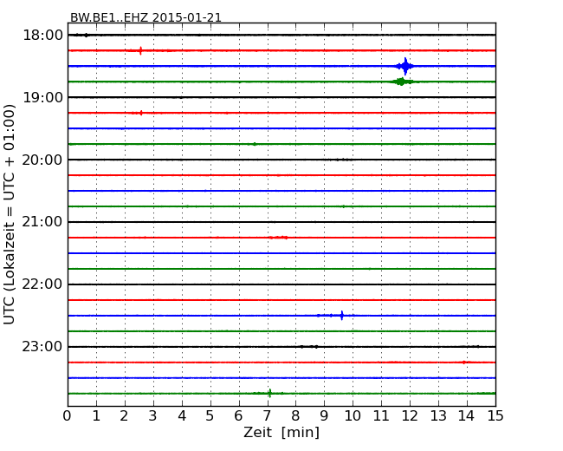Click the red spike in the 19:15 trace

point(141,113)
